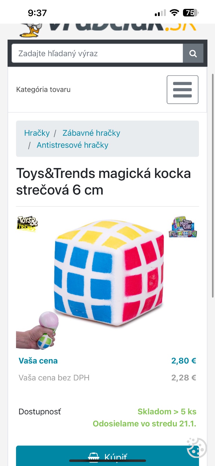
Task: Focus the Zadajte hľadaný výraz search field
Action: [97, 53]
